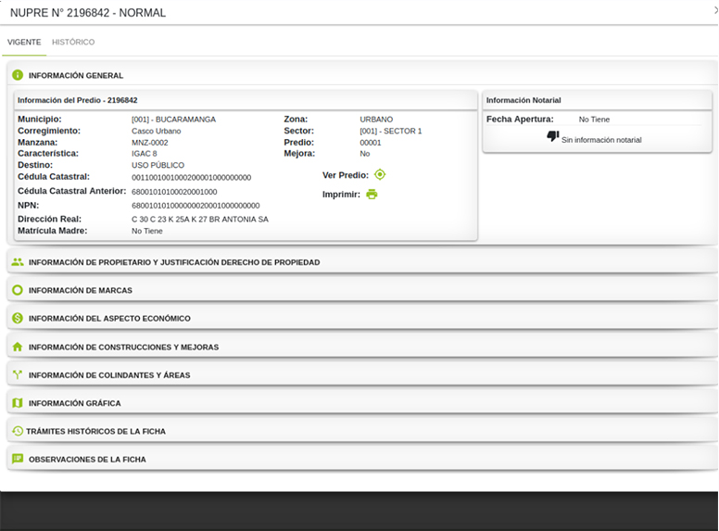
Task: Click the Información Notarial panel header
Action: 597,100
